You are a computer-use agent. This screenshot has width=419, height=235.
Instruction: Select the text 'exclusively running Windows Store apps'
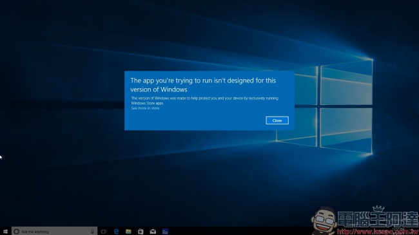(205, 100)
